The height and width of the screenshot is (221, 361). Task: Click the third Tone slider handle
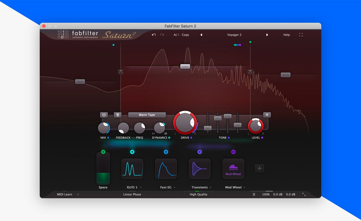(228, 116)
